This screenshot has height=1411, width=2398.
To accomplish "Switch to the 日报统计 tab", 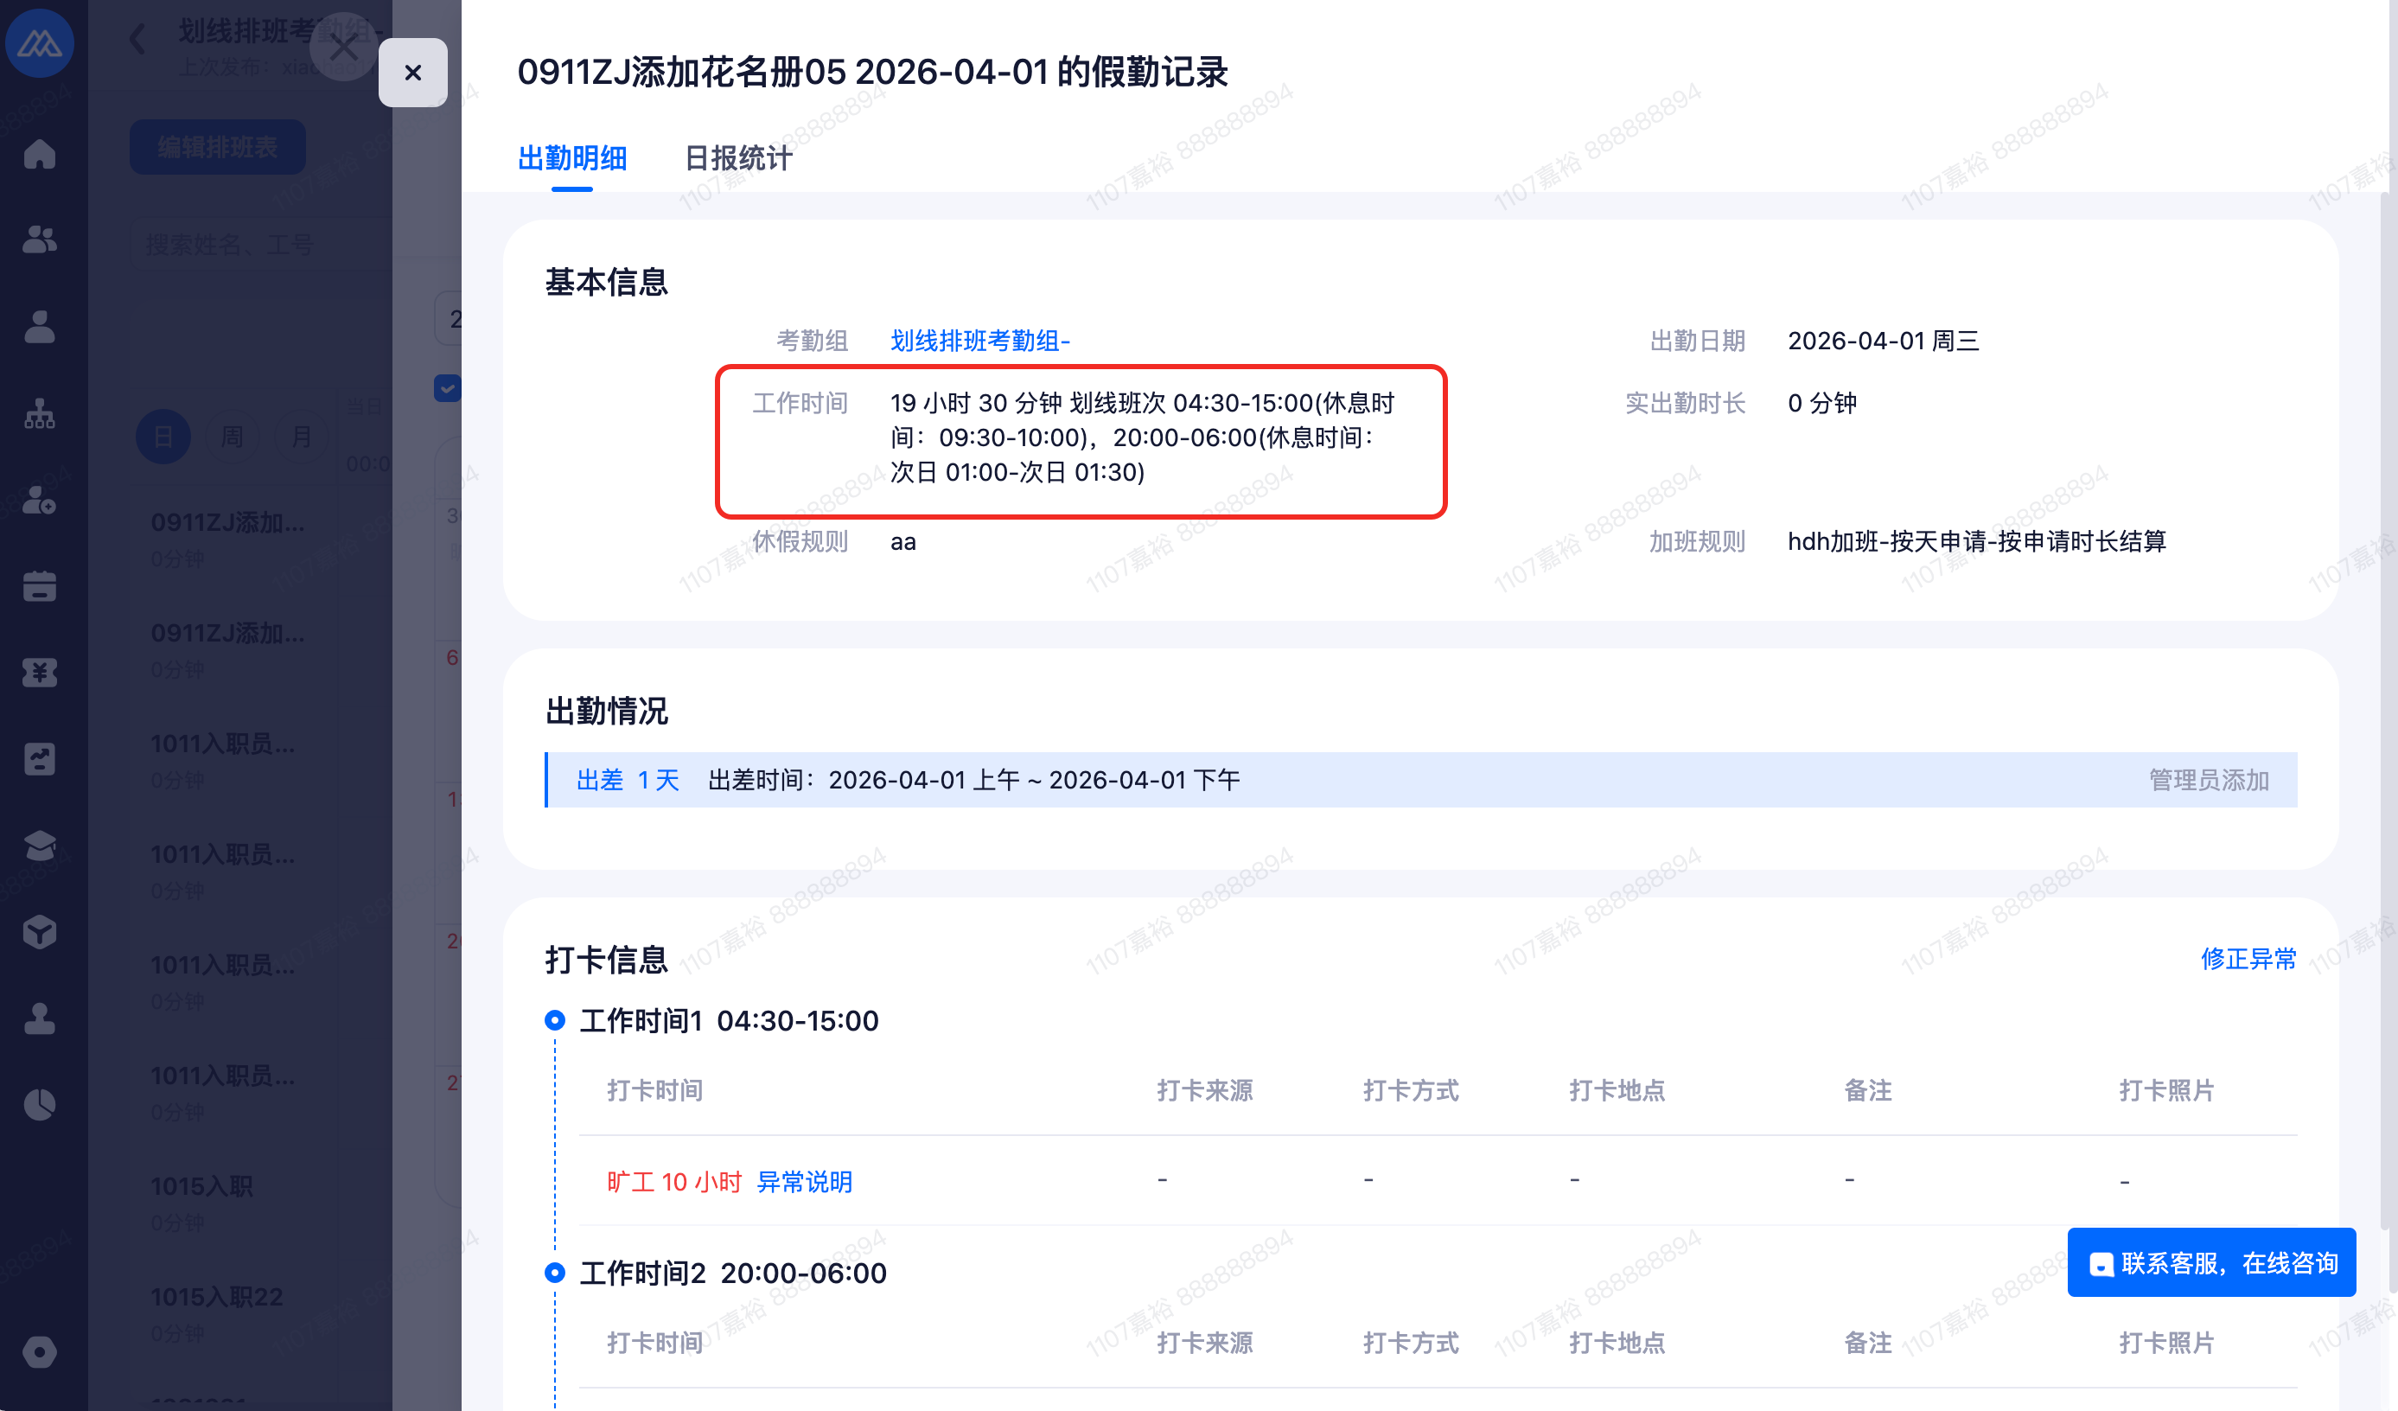I will (737, 158).
